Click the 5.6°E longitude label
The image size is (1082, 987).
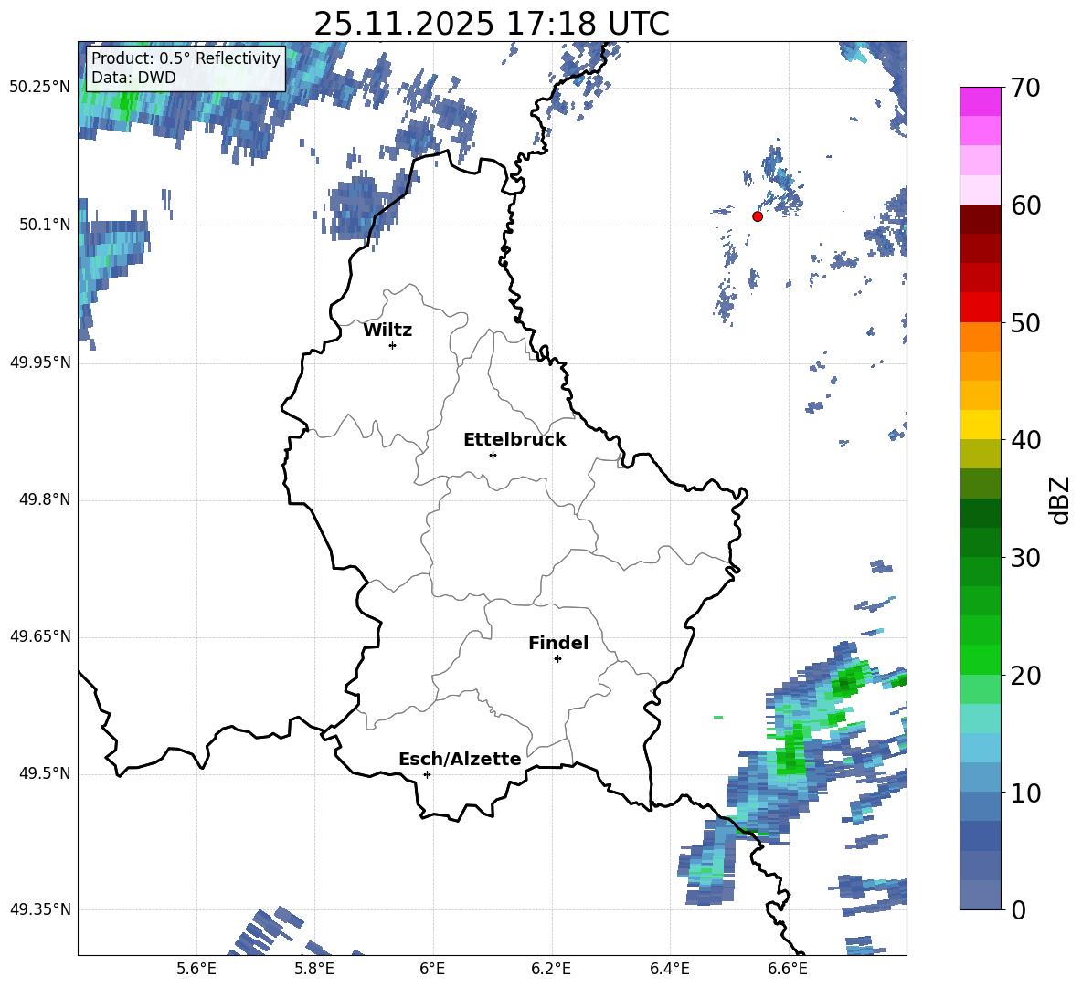(196, 969)
